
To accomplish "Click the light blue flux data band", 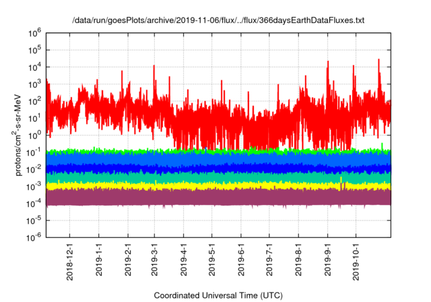I will 218,159.
